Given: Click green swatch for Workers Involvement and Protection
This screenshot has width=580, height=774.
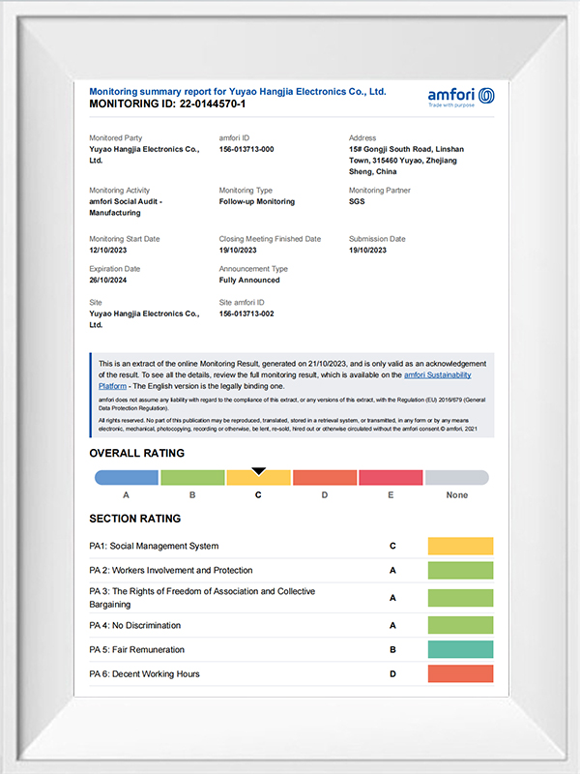Looking at the screenshot, I should [x=460, y=571].
